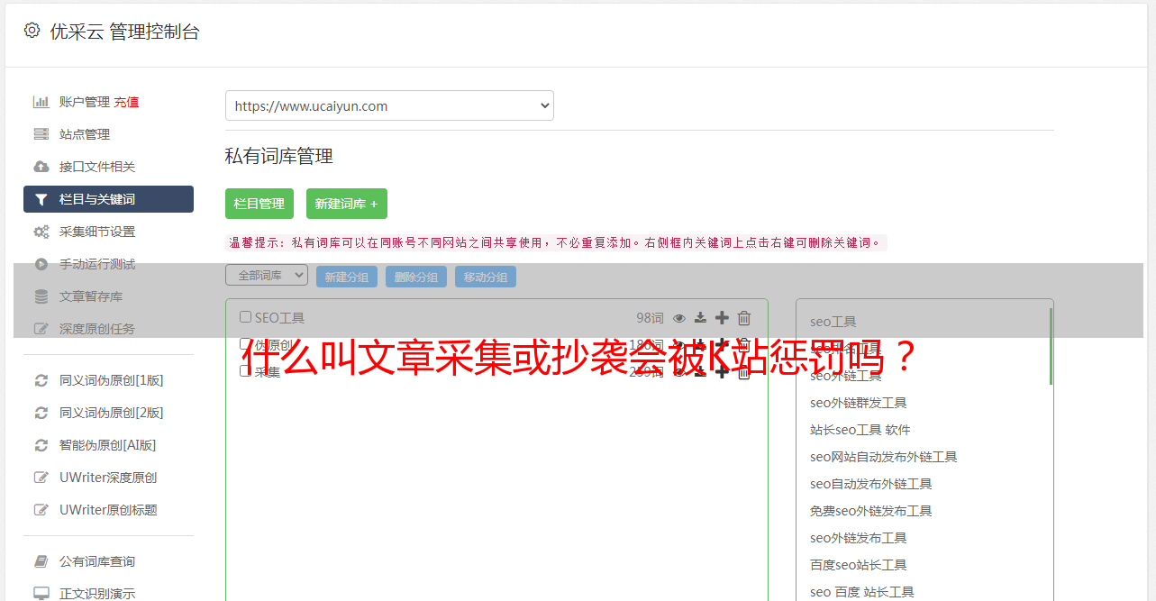Click the bar chart icon for 账户管理
This screenshot has height=601, width=1156.
41,102
